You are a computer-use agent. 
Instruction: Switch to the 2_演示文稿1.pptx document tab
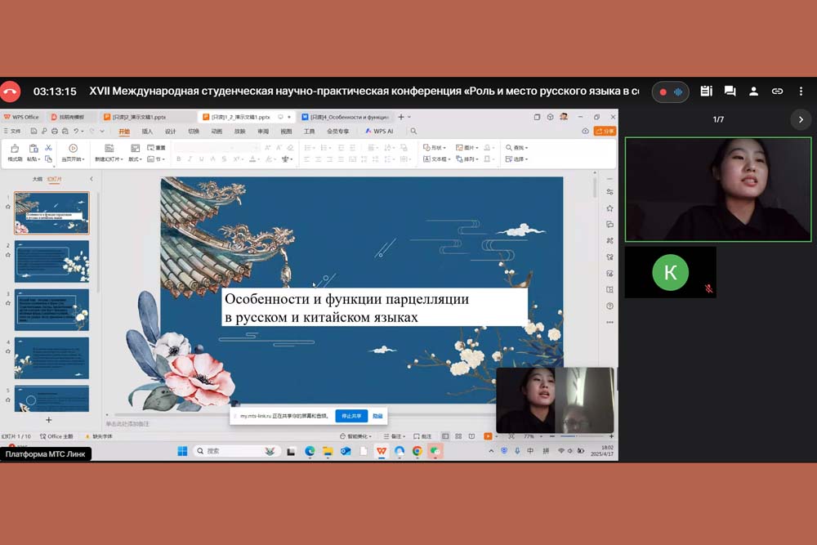(139, 117)
